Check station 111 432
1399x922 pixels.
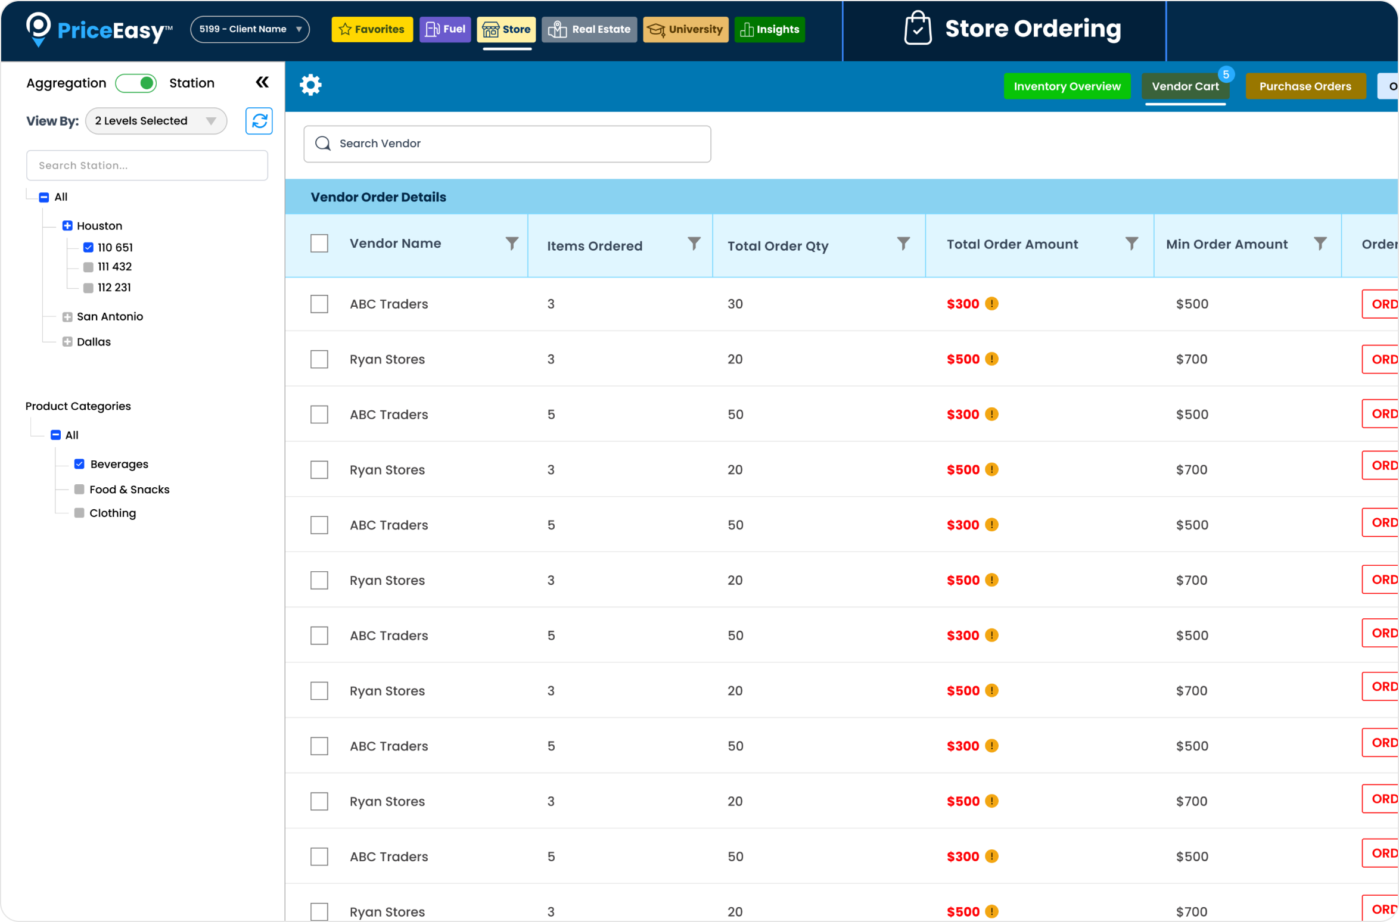point(88,267)
